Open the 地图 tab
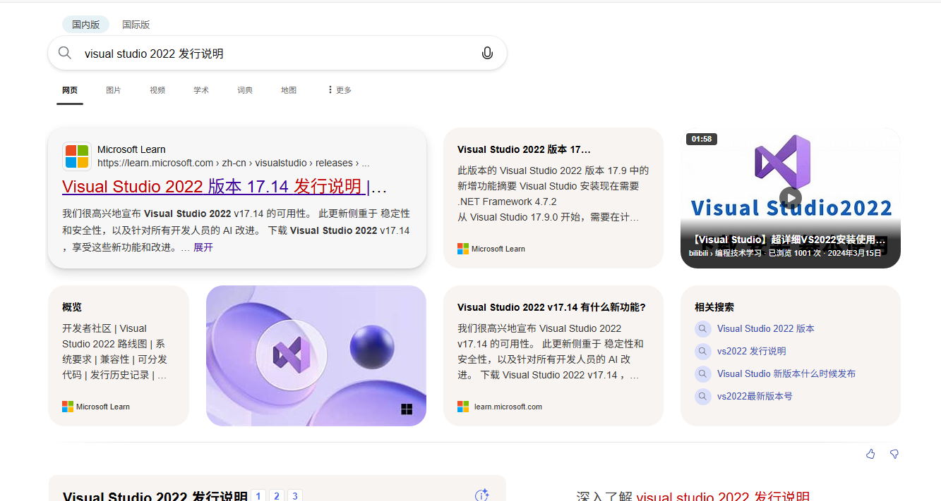Image resolution: width=941 pixels, height=501 pixels. point(289,90)
